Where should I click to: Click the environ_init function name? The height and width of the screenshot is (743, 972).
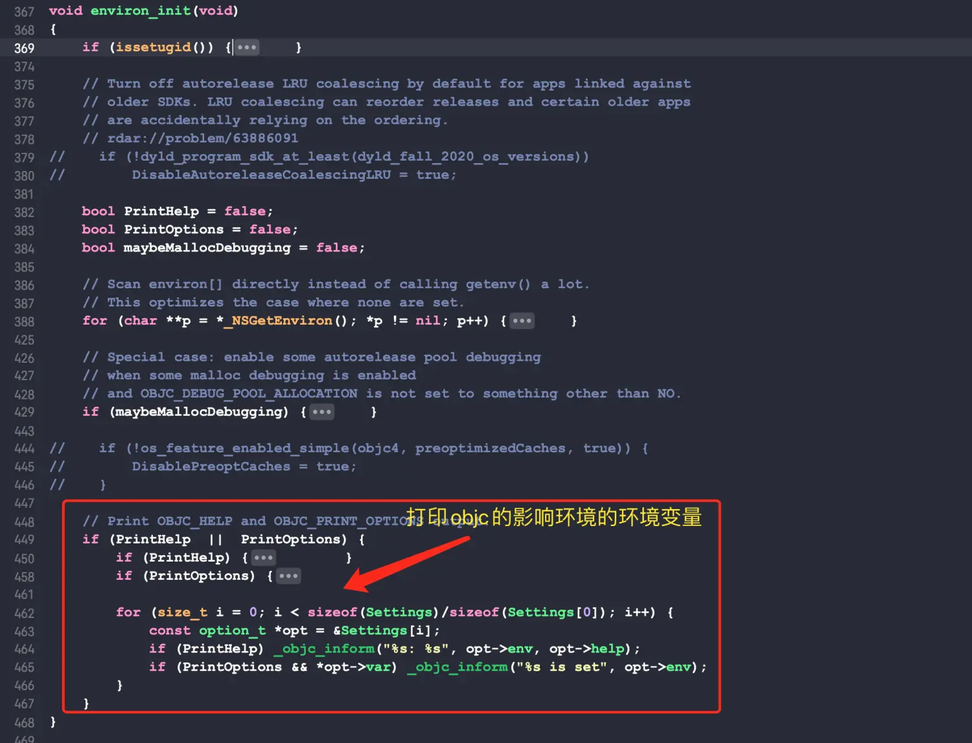tap(141, 11)
